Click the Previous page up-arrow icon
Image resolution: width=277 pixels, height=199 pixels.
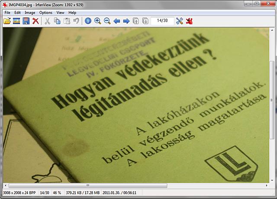(x=135, y=21)
